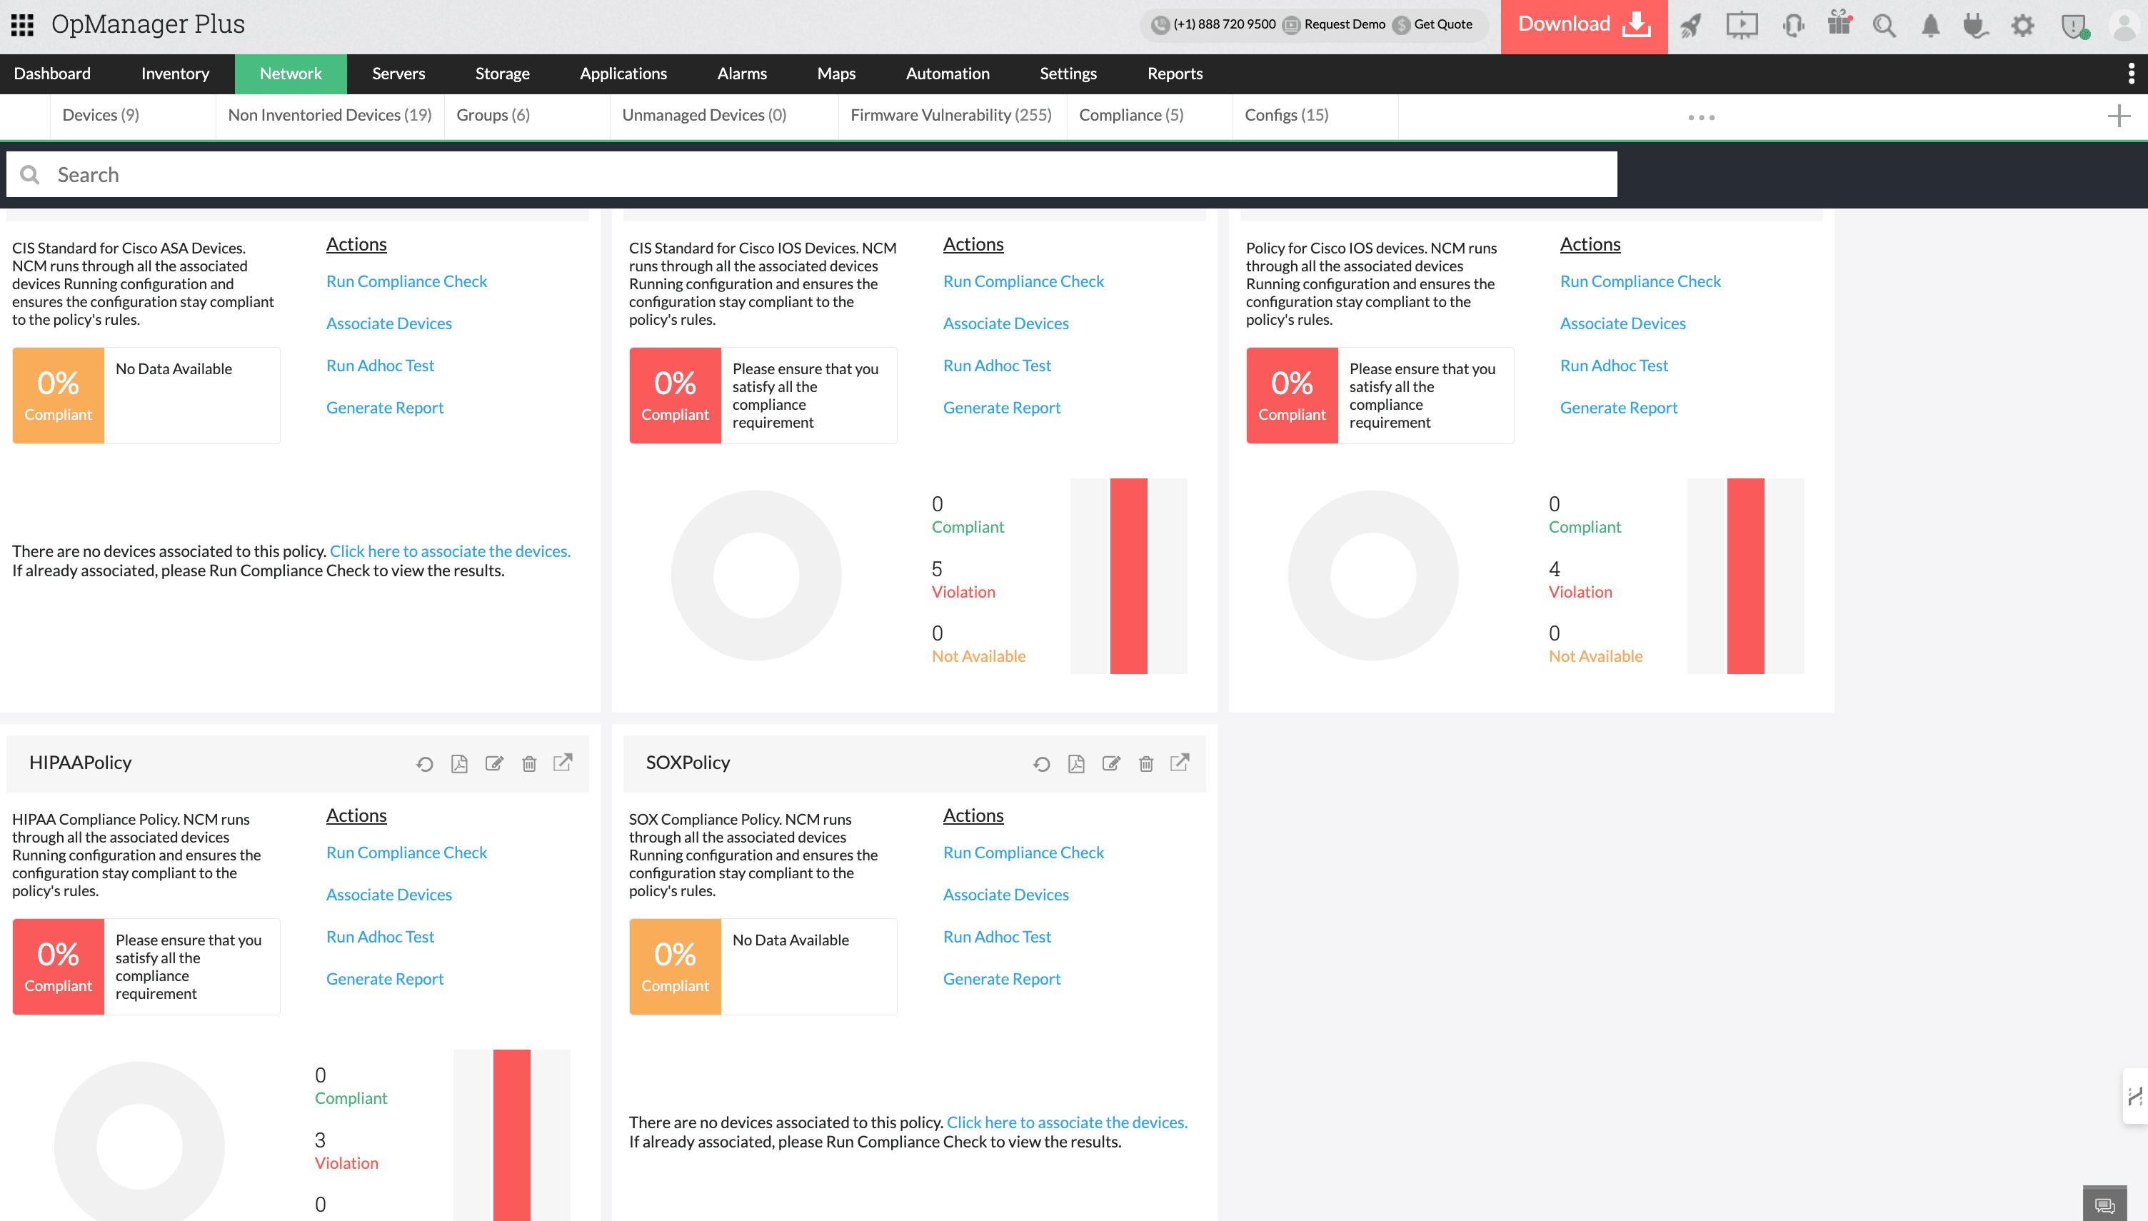Click the plus add tab icon
2148x1221 pixels.
[x=2119, y=116]
